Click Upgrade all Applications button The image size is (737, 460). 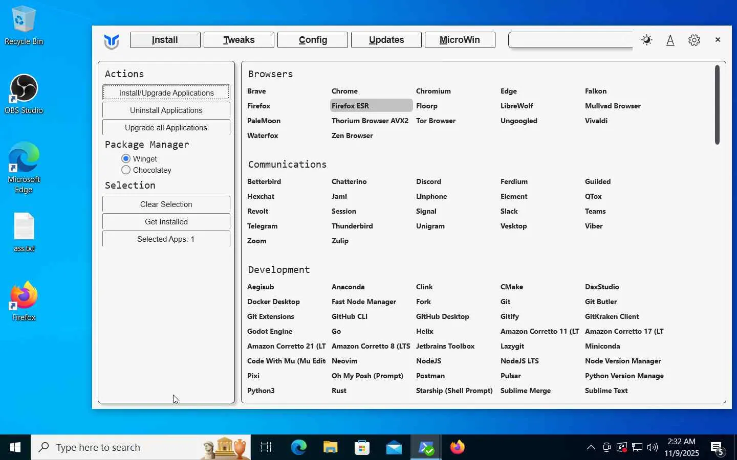tap(166, 127)
